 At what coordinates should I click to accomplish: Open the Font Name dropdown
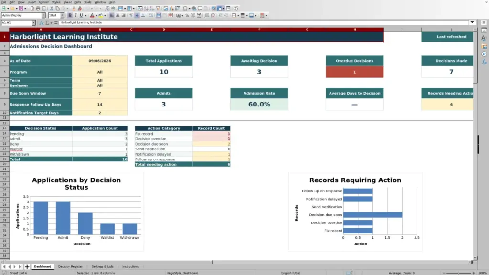43,15
